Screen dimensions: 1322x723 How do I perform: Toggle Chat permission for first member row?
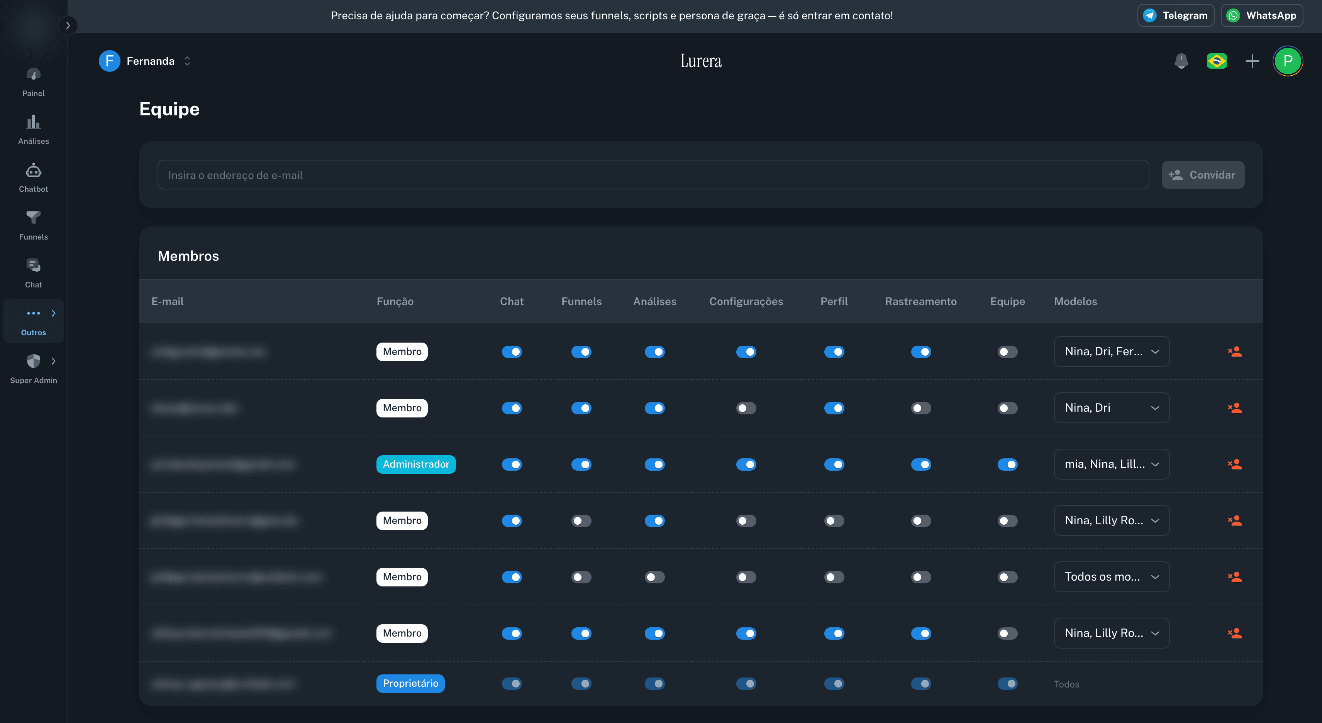(512, 352)
